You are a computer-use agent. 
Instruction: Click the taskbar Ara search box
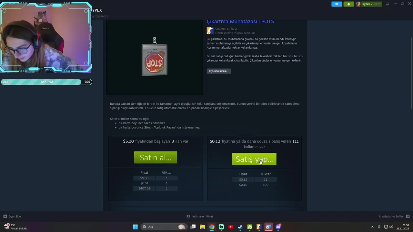(x=165, y=227)
